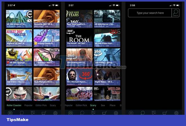Viewport: 186px width, 126px height.
Task: Switch to Editor Pick tab on the Scary screen
Action: pos(81,105)
